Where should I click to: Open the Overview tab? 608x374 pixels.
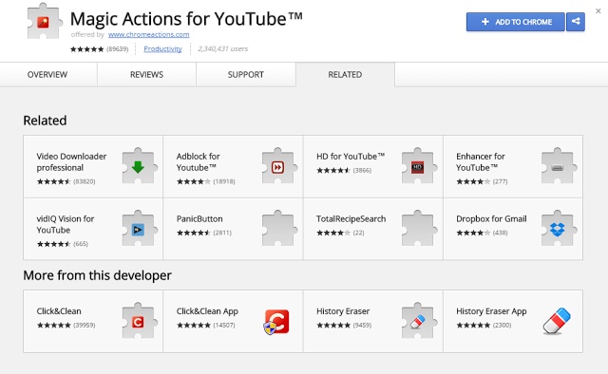pos(47,74)
